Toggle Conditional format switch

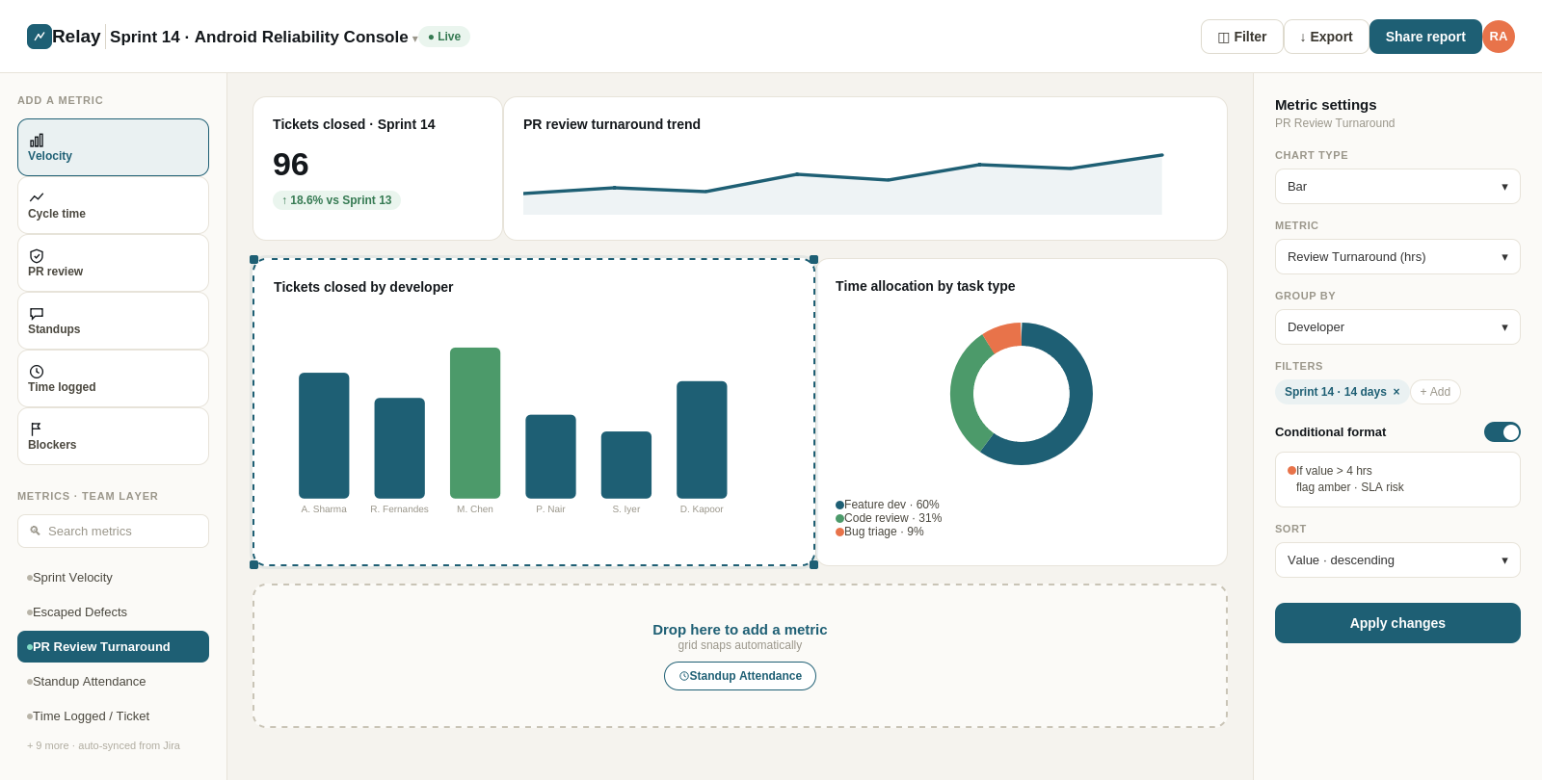(x=1502, y=431)
